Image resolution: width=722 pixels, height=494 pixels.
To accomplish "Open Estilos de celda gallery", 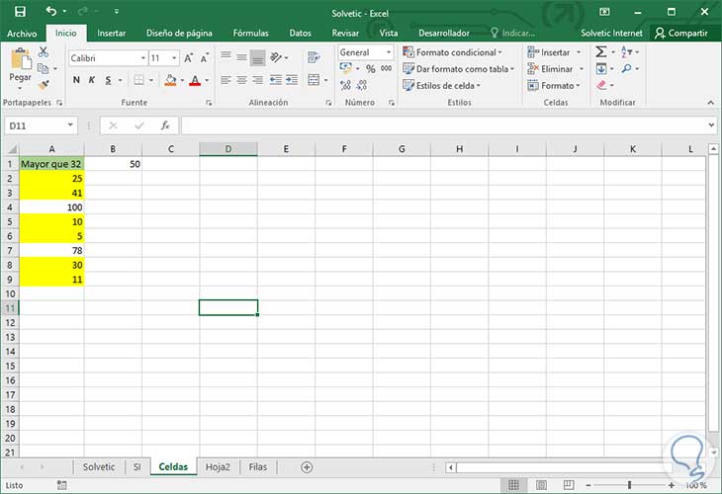I will click(x=441, y=86).
